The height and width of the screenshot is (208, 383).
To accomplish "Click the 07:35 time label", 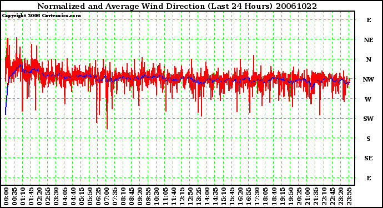I will coord(115,196).
